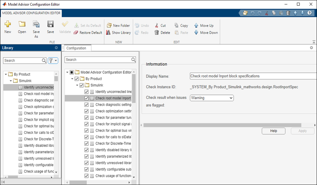The height and width of the screenshot is (185, 317).
Task: Select the Model Advisor Configuration Editor ribbon tab
Action: [x=31, y=14]
